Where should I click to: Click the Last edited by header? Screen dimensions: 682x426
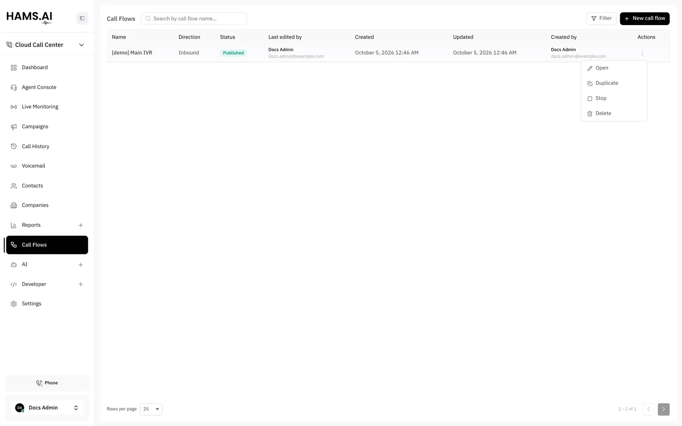coord(285,37)
